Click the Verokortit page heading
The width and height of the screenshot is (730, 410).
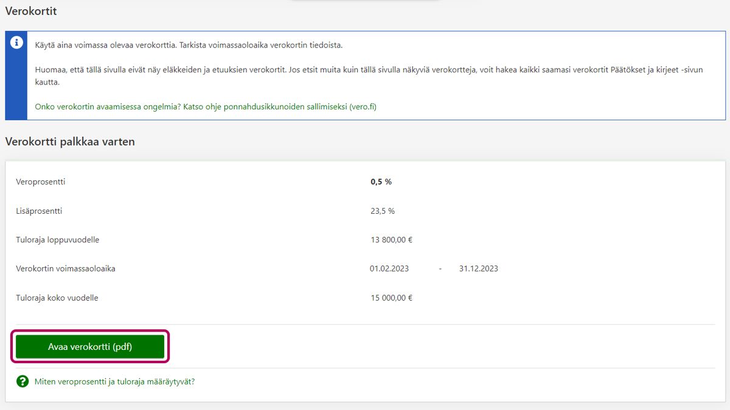(31, 11)
